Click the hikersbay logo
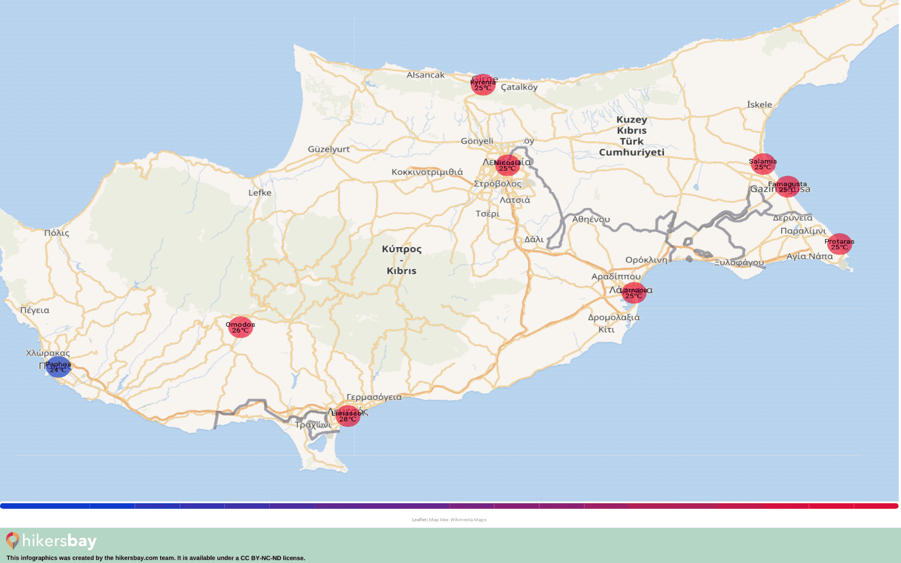Image resolution: width=901 pixels, height=563 pixels. point(52,541)
